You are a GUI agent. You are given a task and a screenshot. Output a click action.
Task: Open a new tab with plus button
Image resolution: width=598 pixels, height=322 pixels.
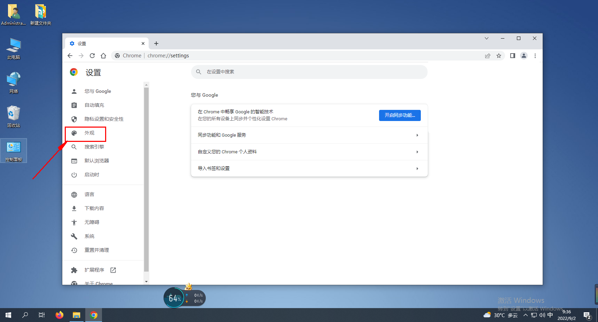(x=156, y=43)
